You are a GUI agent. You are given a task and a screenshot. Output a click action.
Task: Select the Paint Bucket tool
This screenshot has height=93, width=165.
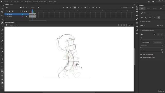coord(2,48)
